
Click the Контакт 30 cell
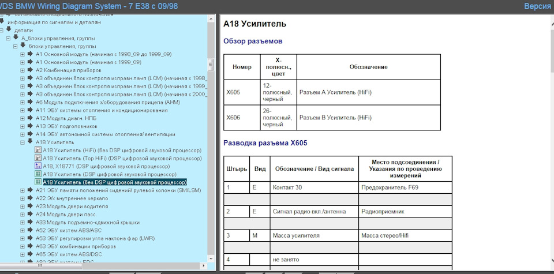pos(315,187)
